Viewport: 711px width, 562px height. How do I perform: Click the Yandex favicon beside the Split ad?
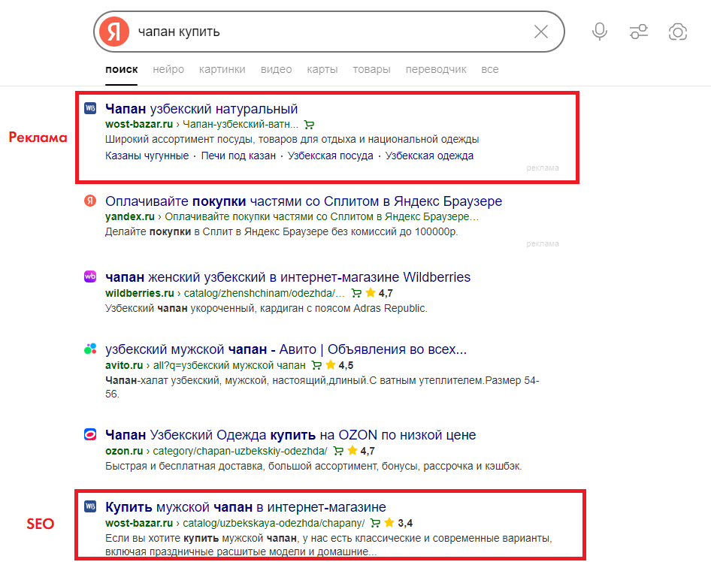90,201
